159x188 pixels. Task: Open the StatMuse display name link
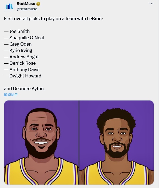[26, 4]
